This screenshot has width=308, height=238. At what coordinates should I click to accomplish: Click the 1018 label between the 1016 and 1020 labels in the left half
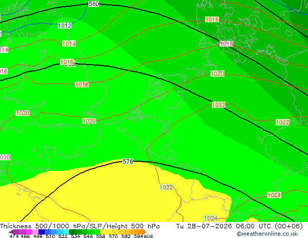click(82, 85)
